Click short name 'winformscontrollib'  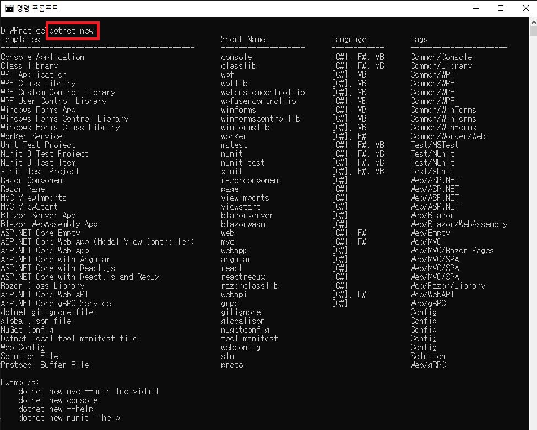(x=261, y=119)
